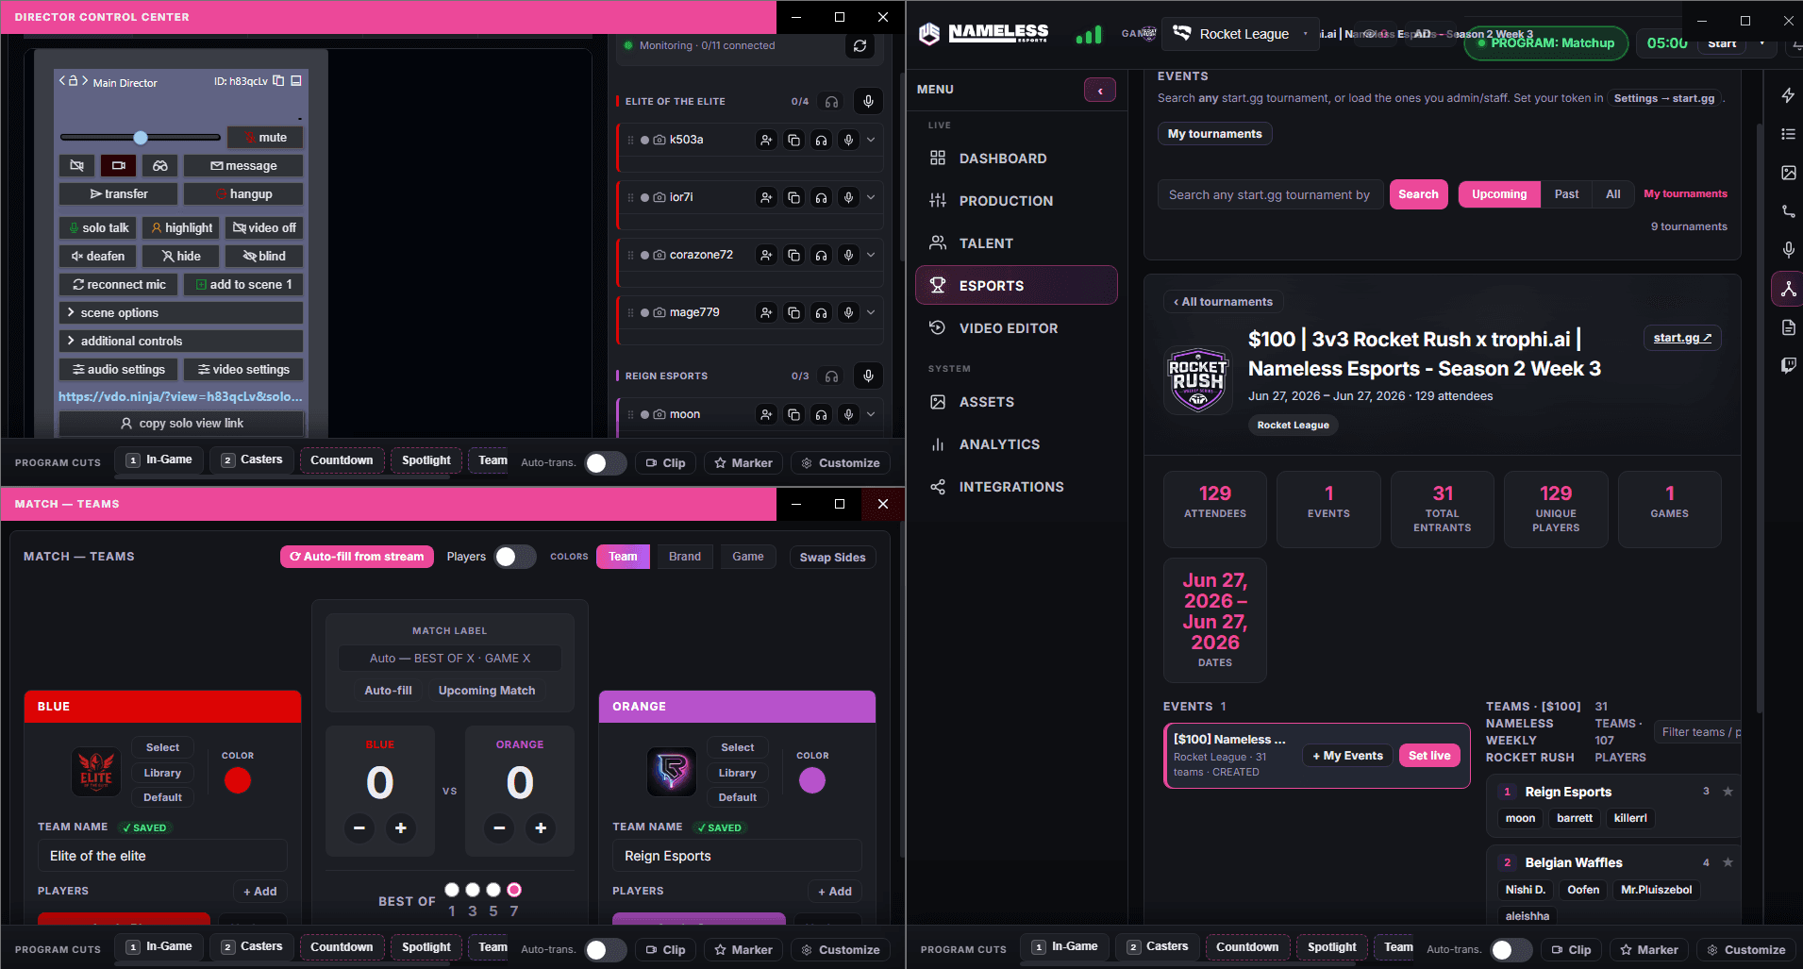Click the active bracket-tree icon in right sidebar
The image size is (1803, 969).
tap(1788, 290)
